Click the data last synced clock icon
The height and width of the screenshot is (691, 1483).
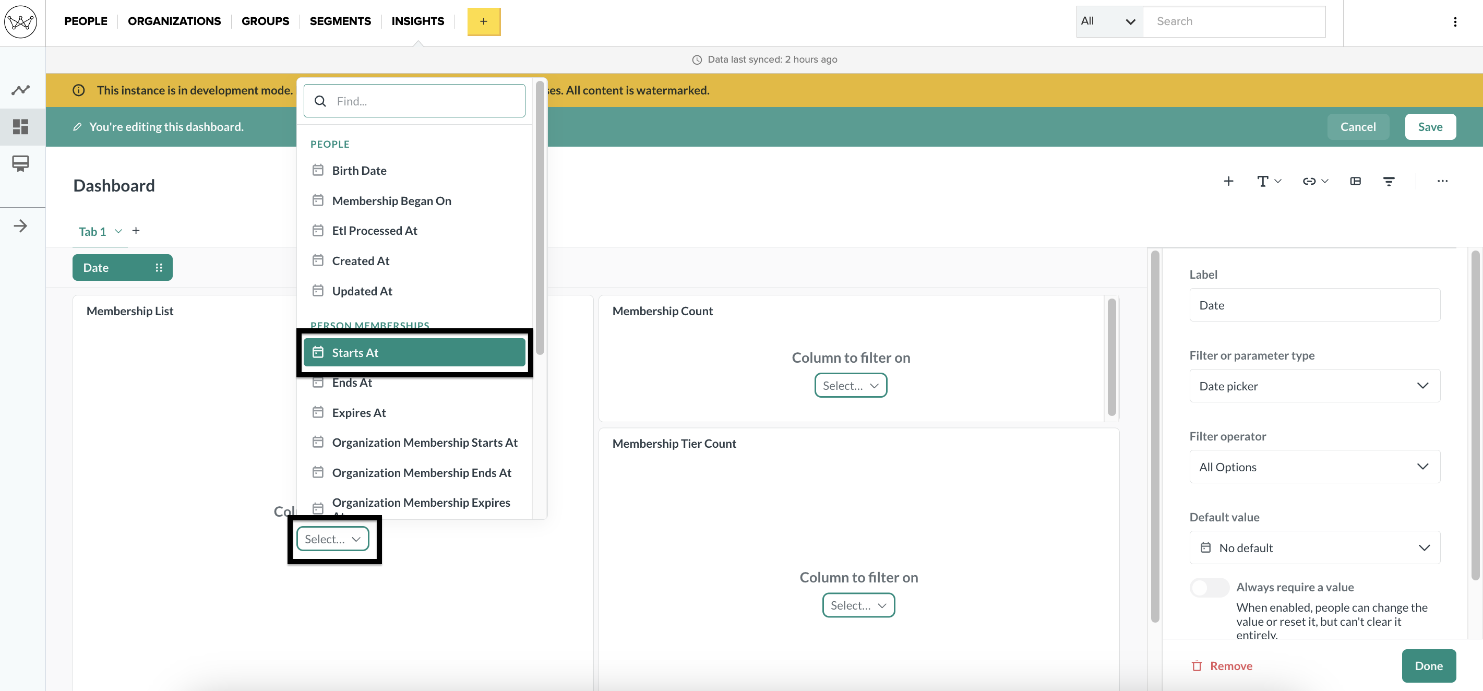[697, 60]
